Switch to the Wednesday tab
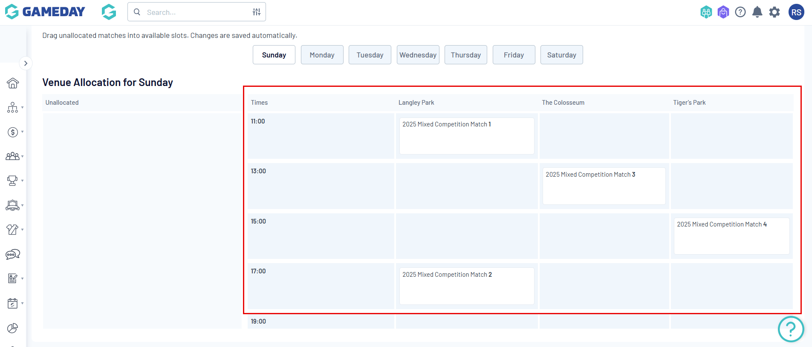 click(x=418, y=55)
